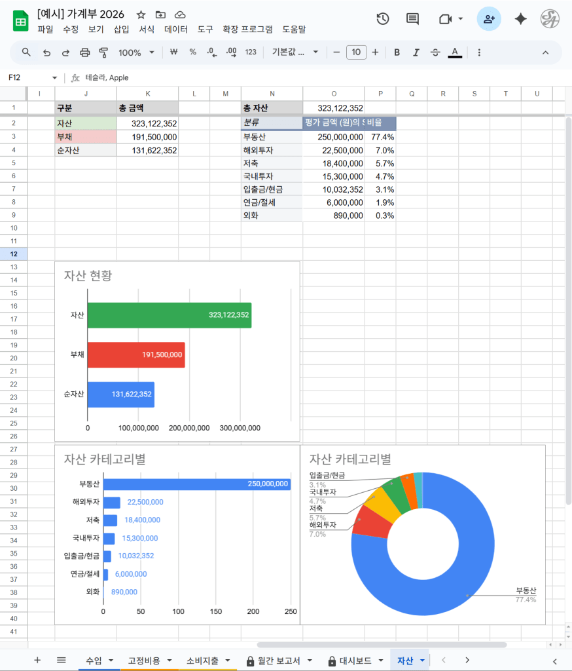Open version history clock icon
Image resolution: width=572 pixels, height=671 pixels.
click(x=383, y=19)
